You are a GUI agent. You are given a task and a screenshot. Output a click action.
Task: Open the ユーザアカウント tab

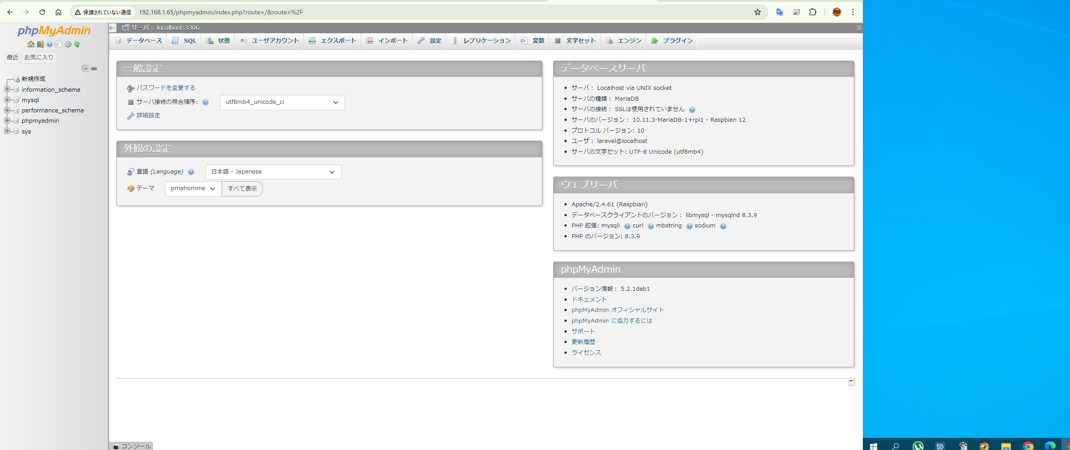[x=269, y=41]
